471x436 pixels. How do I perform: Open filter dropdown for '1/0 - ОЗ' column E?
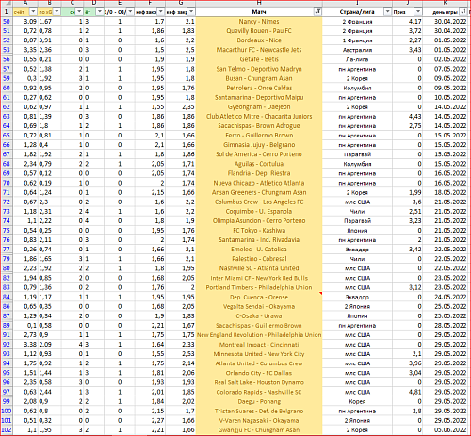tap(130, 12)
